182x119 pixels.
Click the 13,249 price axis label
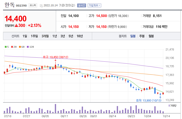pos(170,100)
